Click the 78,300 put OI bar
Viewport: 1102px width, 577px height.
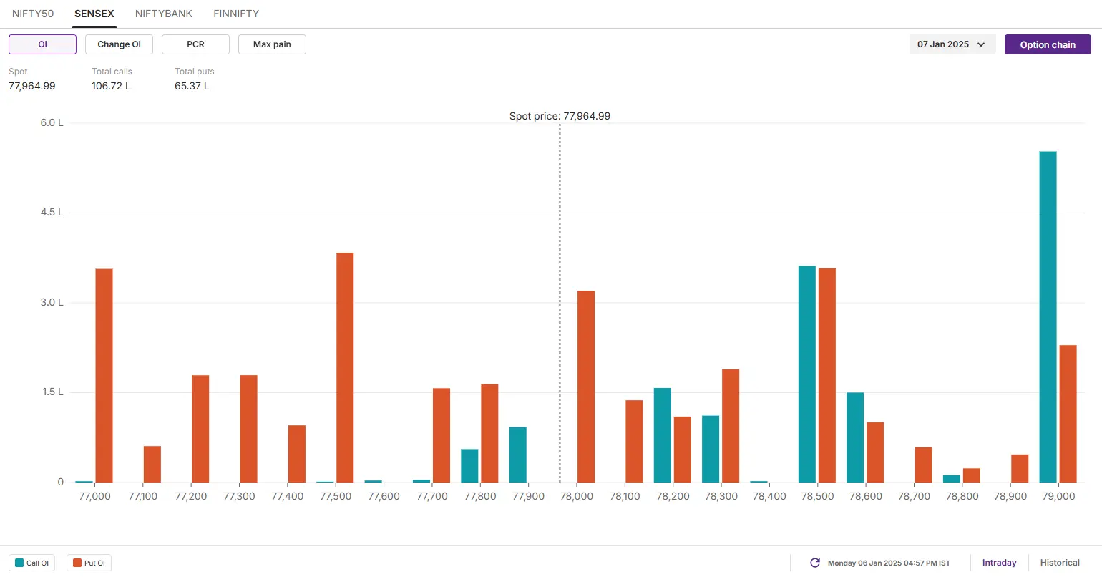pos(731,426)
